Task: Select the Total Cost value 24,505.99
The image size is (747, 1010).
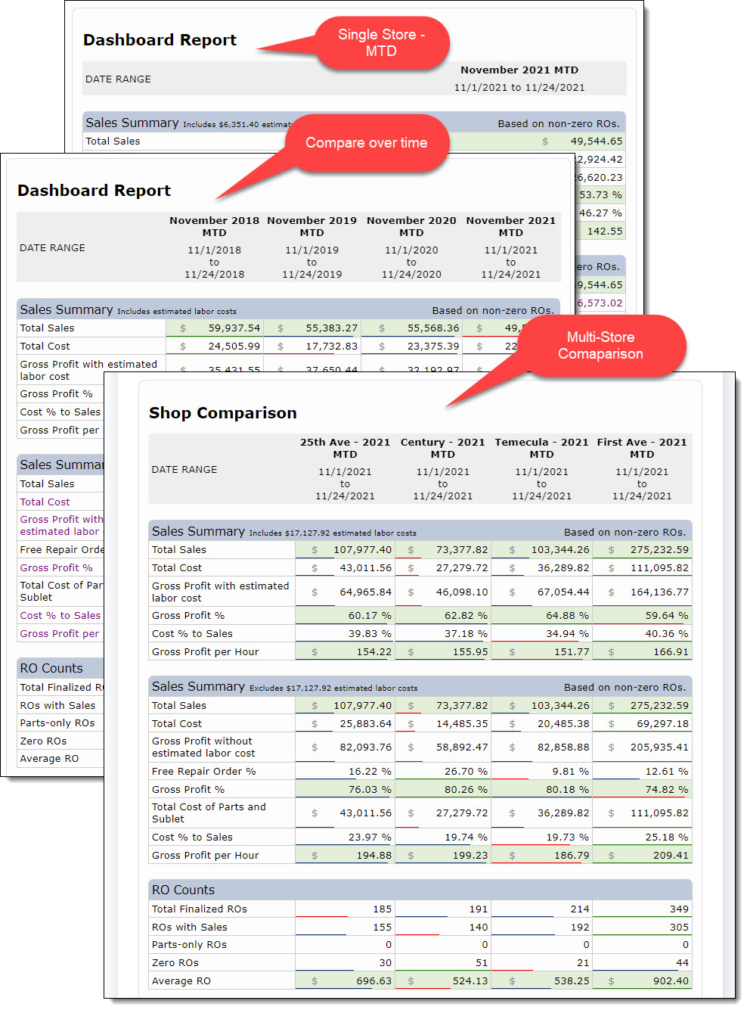Action: [234, 347]
